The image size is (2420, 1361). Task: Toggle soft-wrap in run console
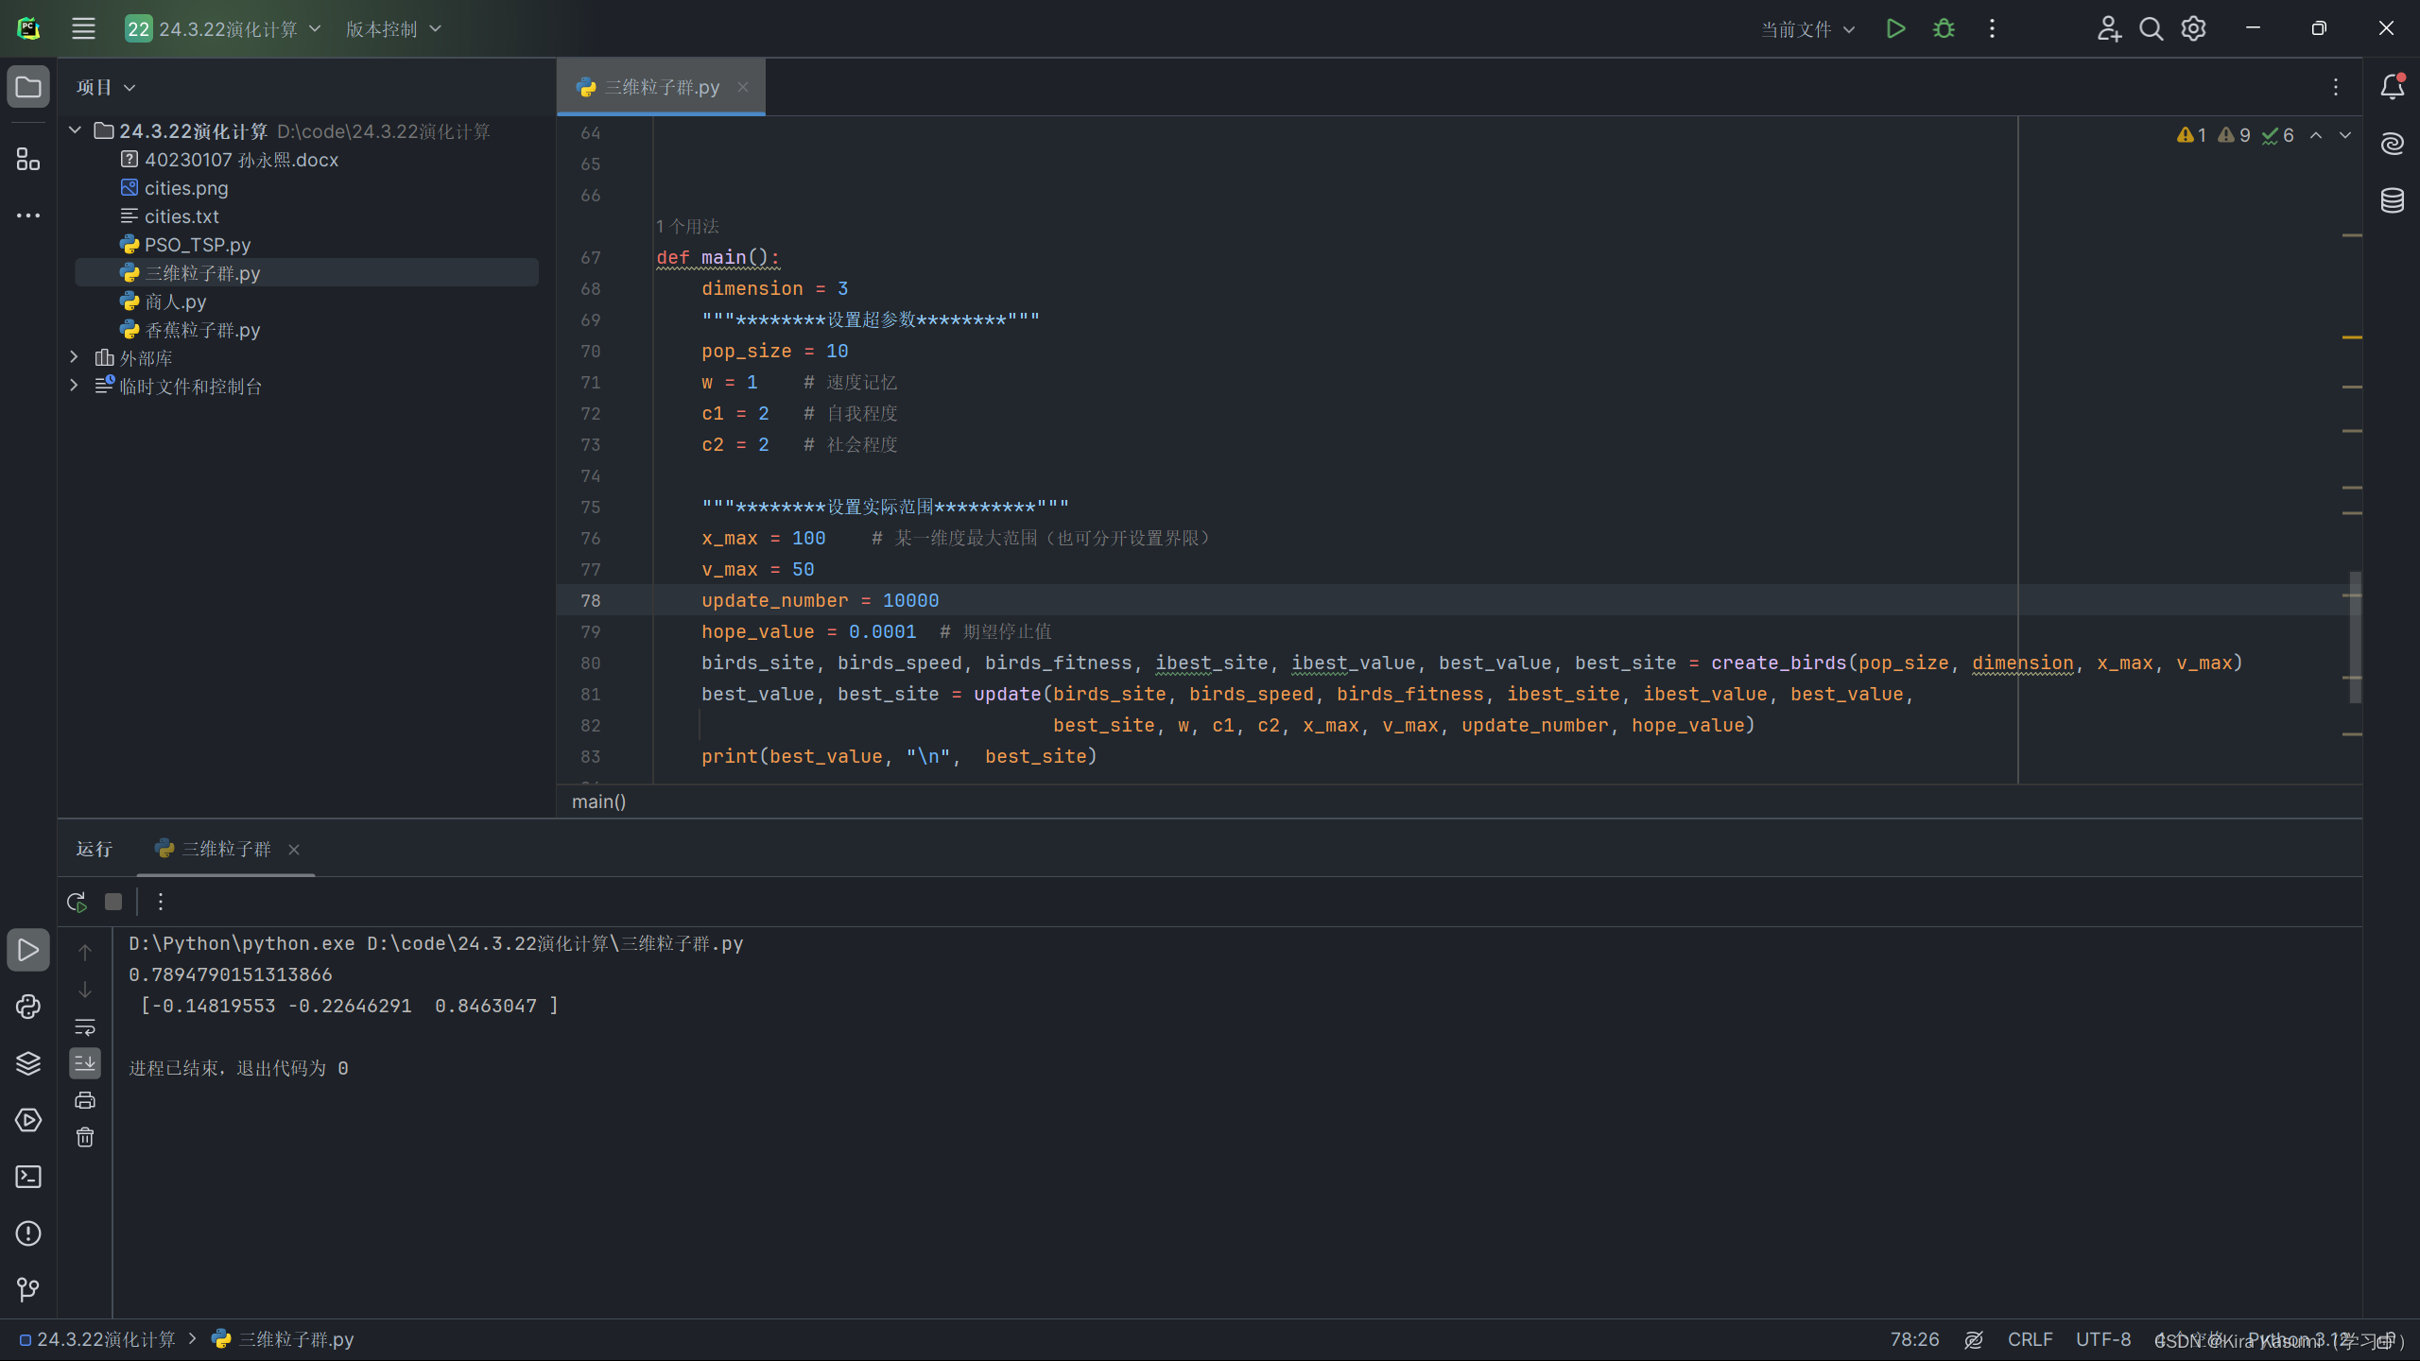[x=85, y=1026]
